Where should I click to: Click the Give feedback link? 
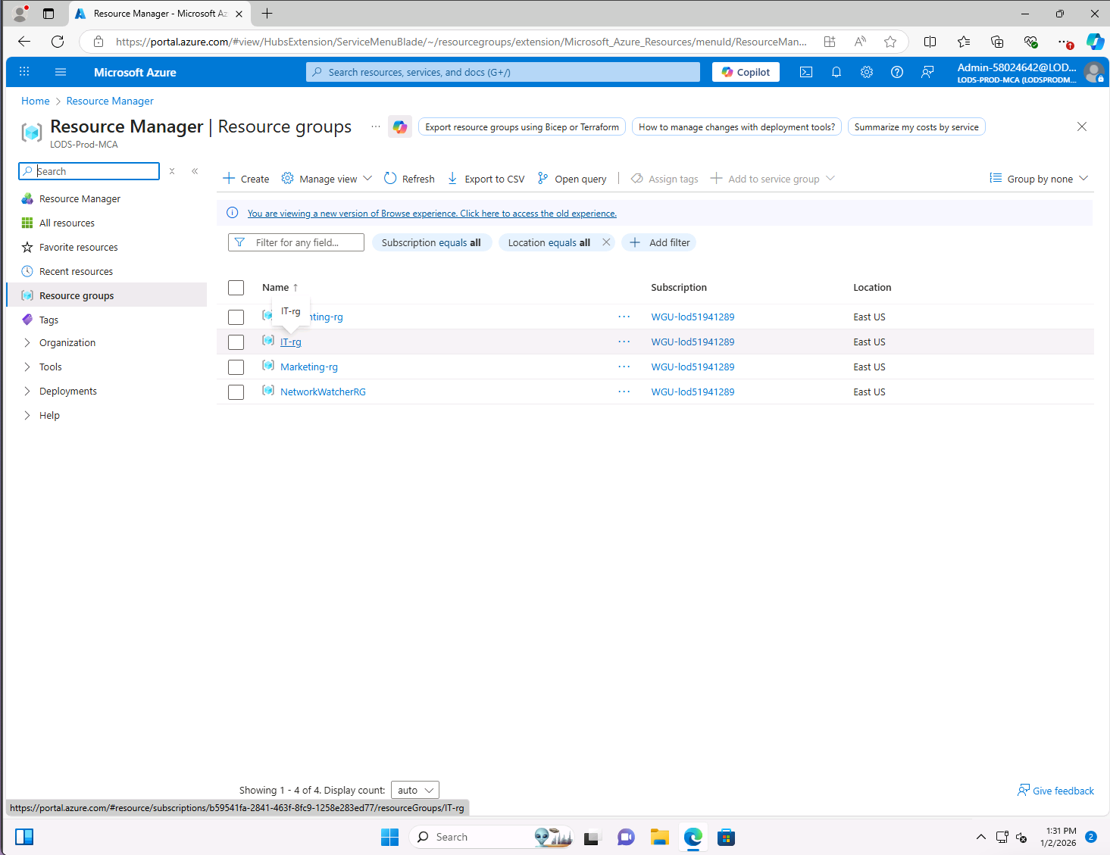(1056, 791)
